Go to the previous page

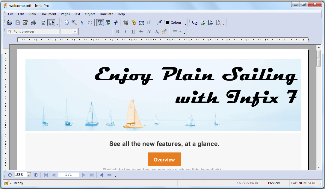[54, 175]
